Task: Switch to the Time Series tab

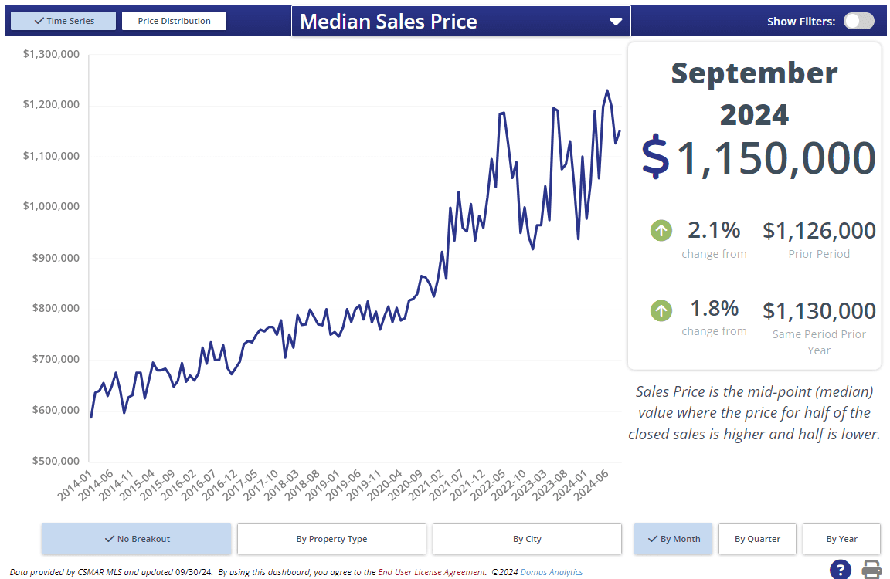Action: coord(64,21)
